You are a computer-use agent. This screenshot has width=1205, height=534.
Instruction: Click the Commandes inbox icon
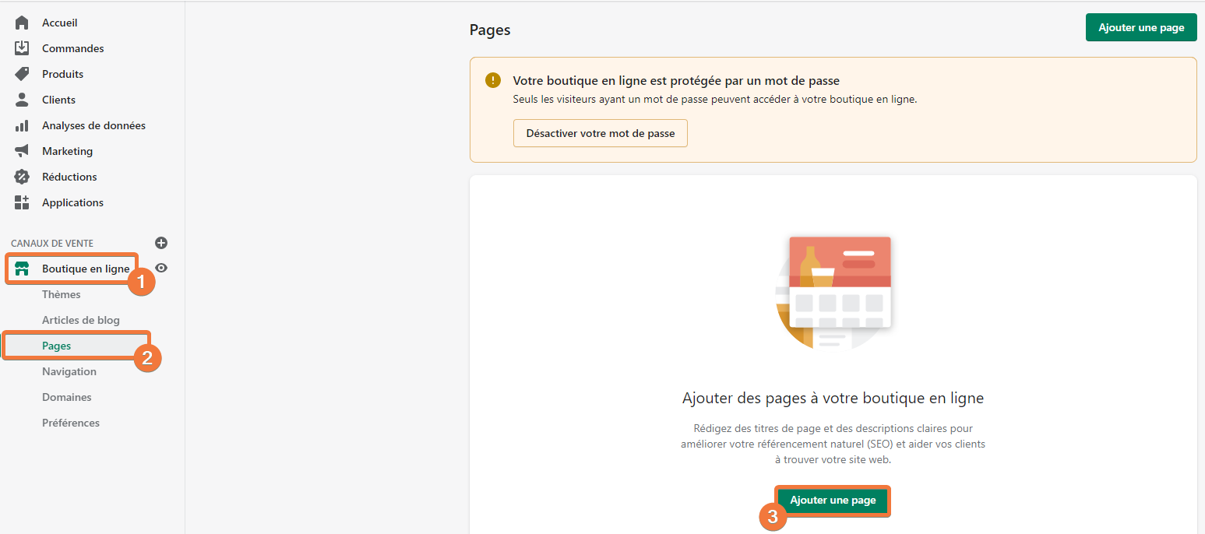(x=22, y=48)
